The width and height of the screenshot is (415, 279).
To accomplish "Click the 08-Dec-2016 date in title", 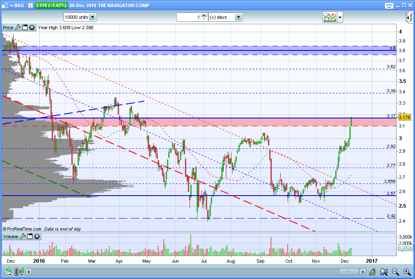I will pos(83,5).
